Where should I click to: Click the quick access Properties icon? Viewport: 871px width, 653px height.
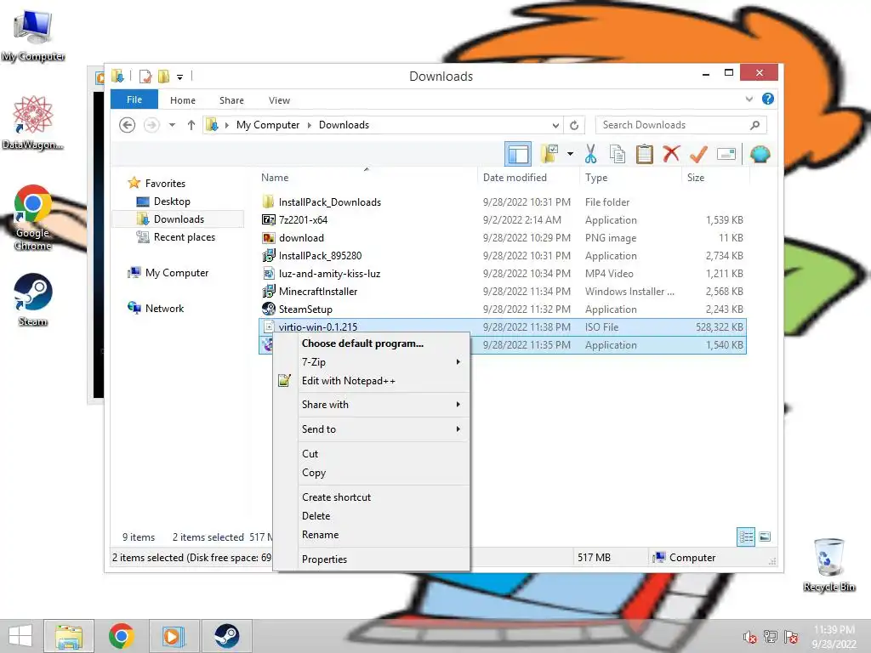(x=145, y=76)
